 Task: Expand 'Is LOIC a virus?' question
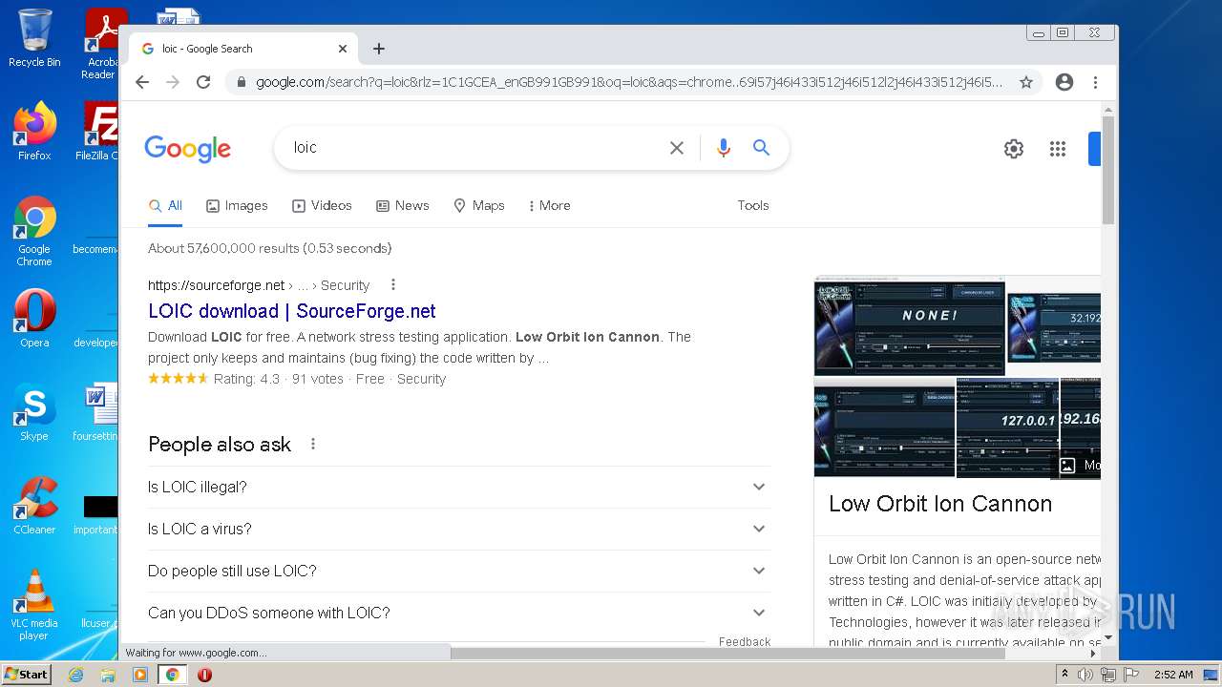(x=459, y=529)
